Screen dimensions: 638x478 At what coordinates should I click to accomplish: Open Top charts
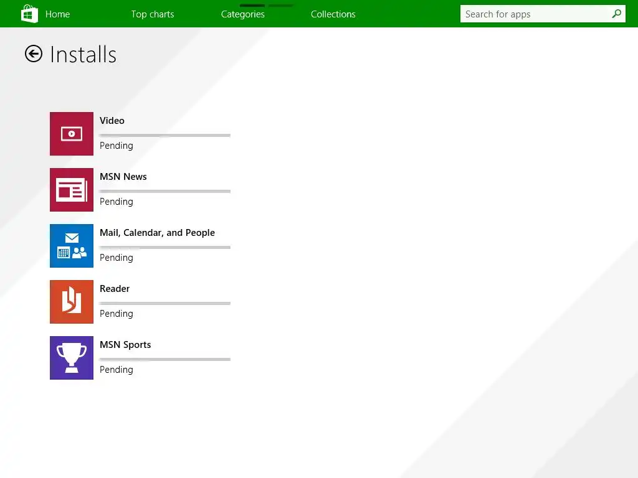pos(153,14)
